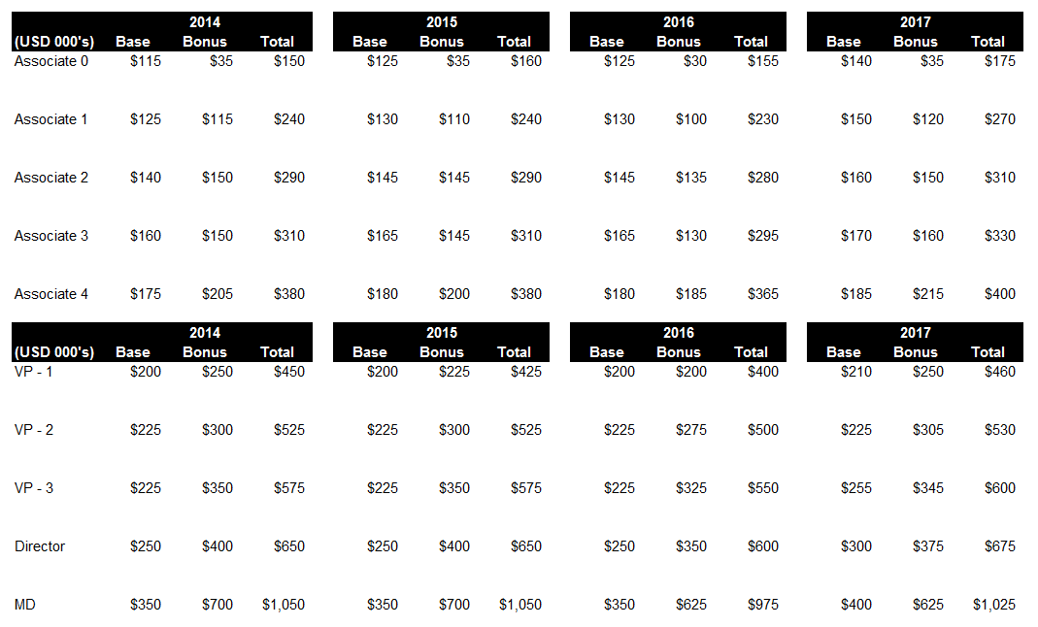Select the VP - 2 2017 bonus of $305
This screenshot has height=627, width=1038.
click(928, 430)
